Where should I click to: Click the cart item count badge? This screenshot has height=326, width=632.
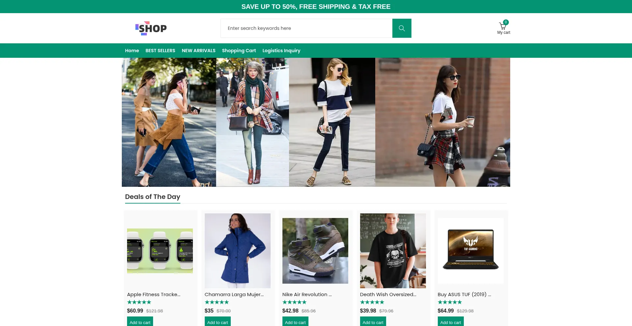point(506,22)
